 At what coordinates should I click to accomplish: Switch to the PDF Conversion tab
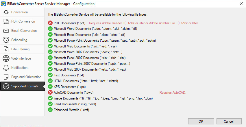pyautogui.click(x=23, y=21)
